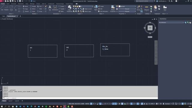Viewport: 192px width, 108px height.
Task: Click the Base view icon
Action: 165,8
